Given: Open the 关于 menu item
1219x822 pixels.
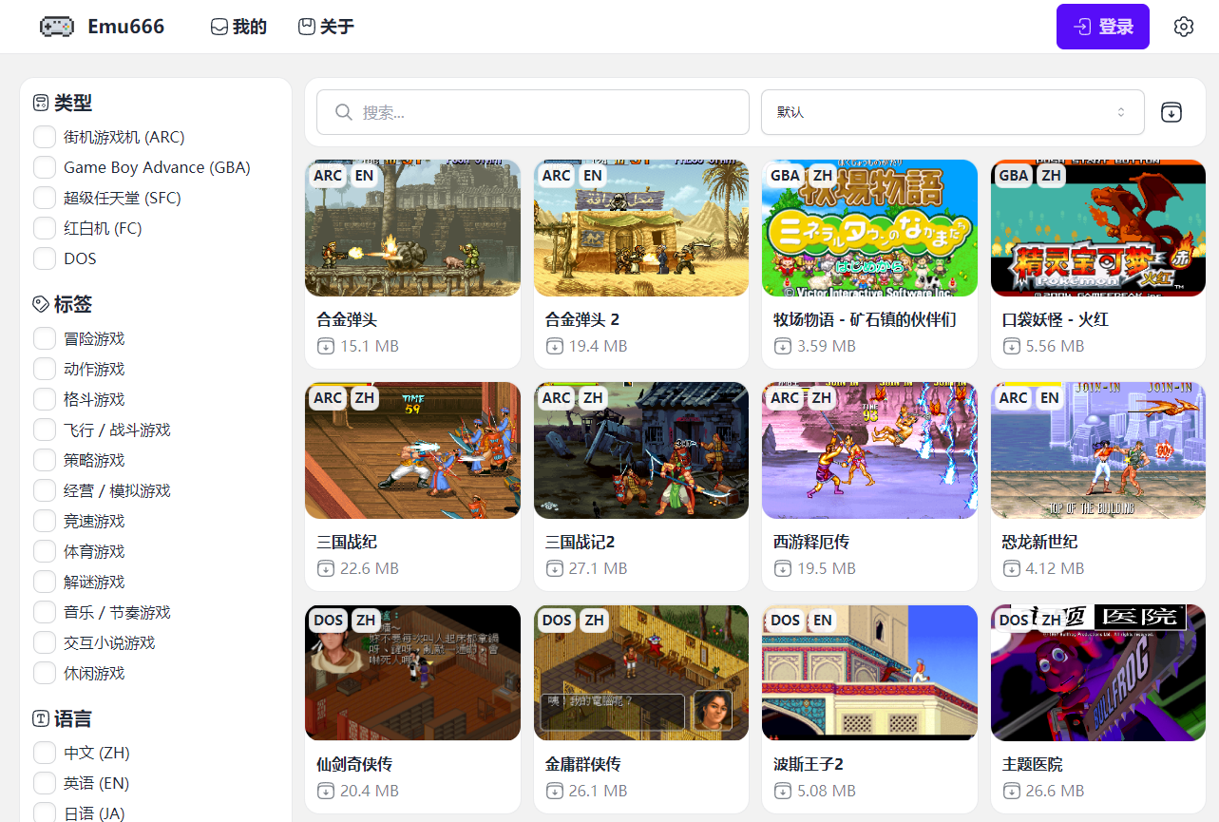Looking at the screenshot, I should click(326, 27).
